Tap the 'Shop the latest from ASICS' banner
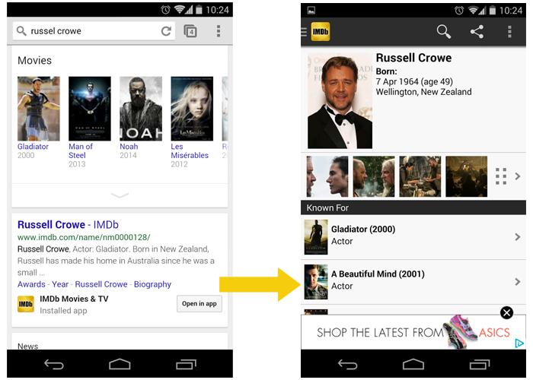This screenshot has width=533, height=380. tap(413, 332)
